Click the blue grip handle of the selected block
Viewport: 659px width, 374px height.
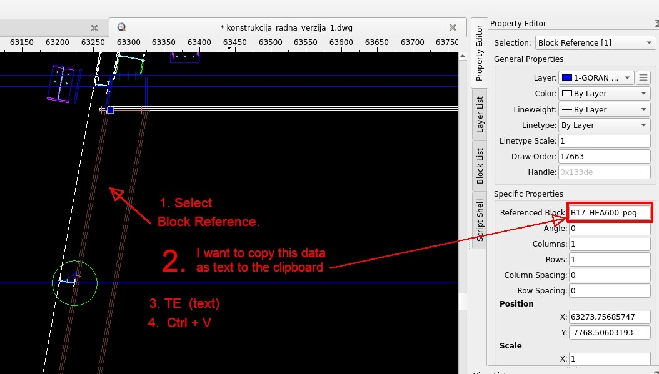(x=110, y=110)
